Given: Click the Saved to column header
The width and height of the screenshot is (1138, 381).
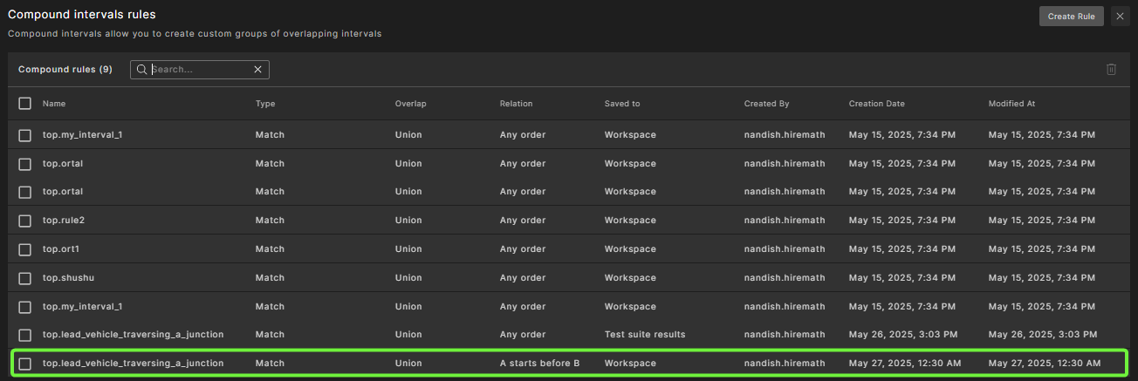Looking at the screenshot, I should [x=622, y=104].
